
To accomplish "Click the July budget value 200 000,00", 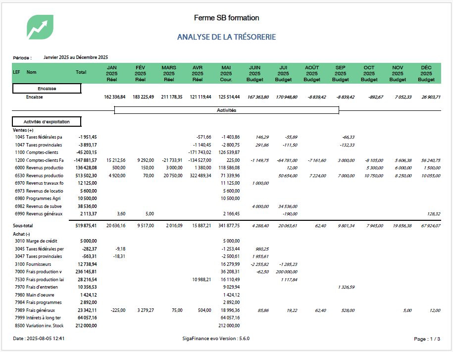I will click(x=287, y=272).
